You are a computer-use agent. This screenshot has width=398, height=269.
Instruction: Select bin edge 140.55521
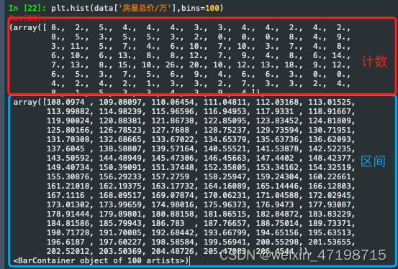click(x=225, y=148)
